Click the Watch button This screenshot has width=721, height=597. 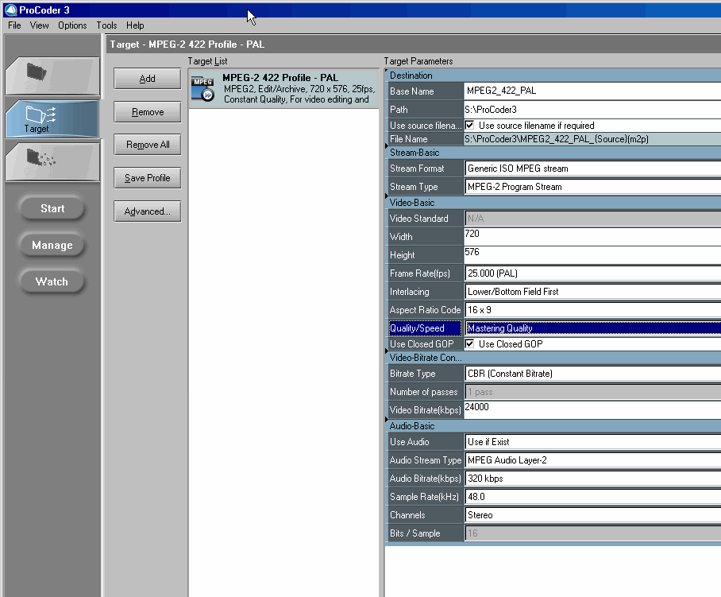tap(52, 281)
